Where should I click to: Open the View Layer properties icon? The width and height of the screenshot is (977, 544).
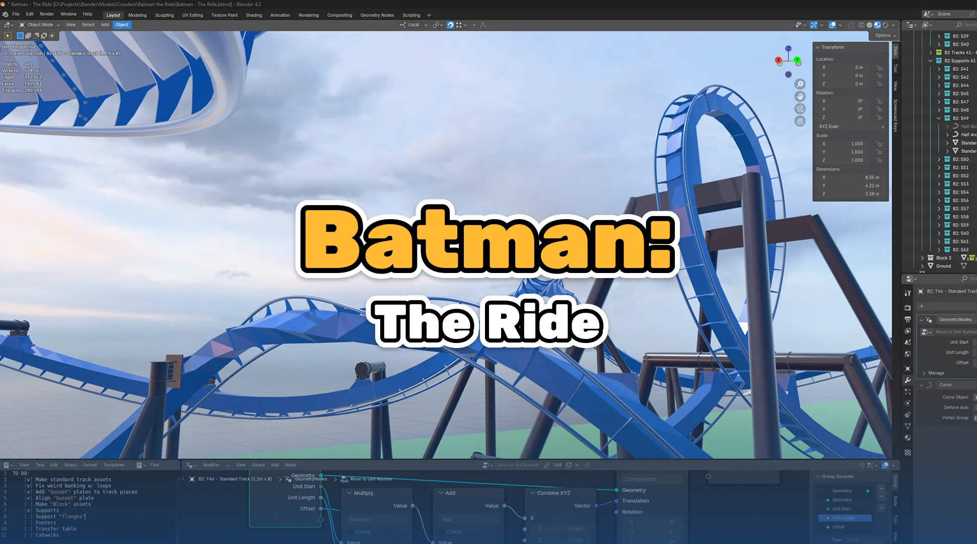[908, 331]
